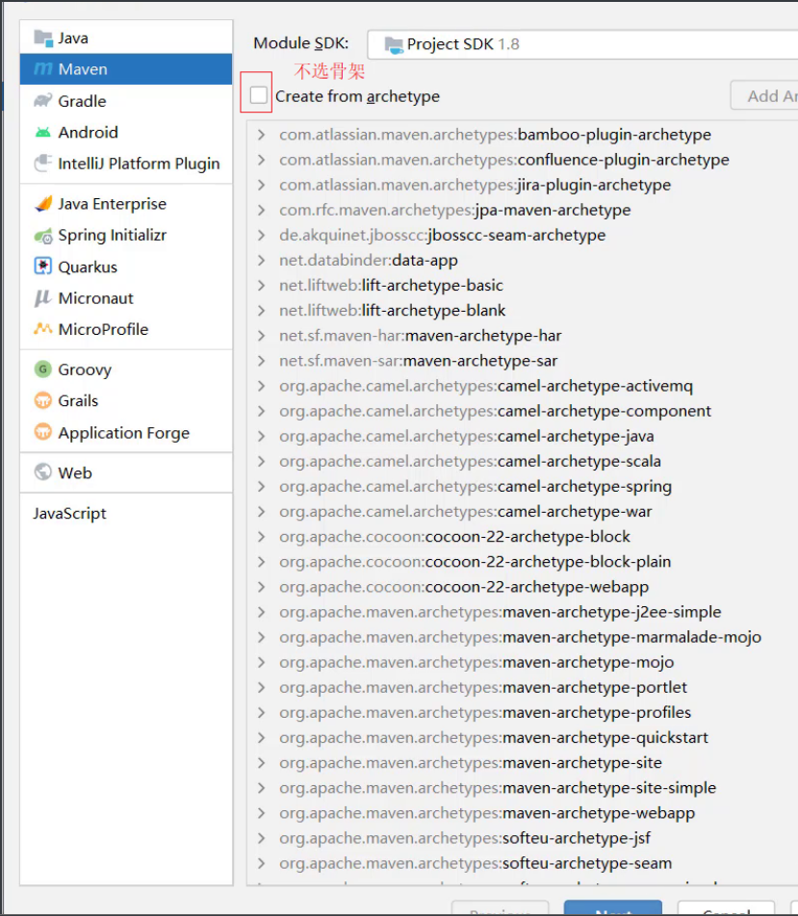Choose Spring Initializr generator

tap(126, 236)
